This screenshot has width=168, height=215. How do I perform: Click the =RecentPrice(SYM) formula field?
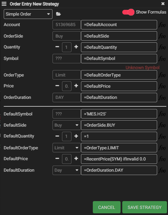pos(119,159)
